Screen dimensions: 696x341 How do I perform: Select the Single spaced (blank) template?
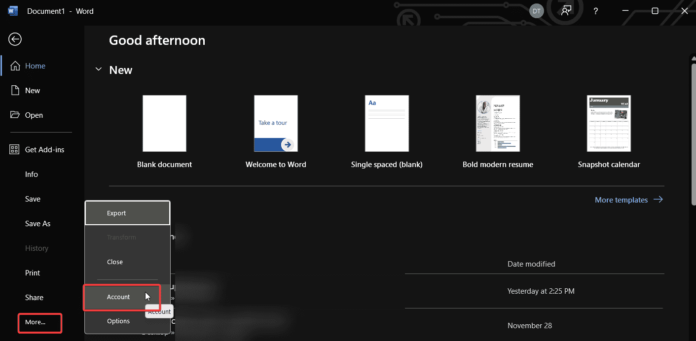(387, 124)
